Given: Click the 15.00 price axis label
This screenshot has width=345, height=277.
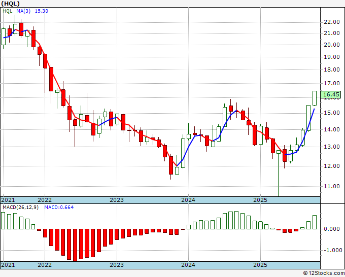Looking at the screenshot, I should [332, 113].
